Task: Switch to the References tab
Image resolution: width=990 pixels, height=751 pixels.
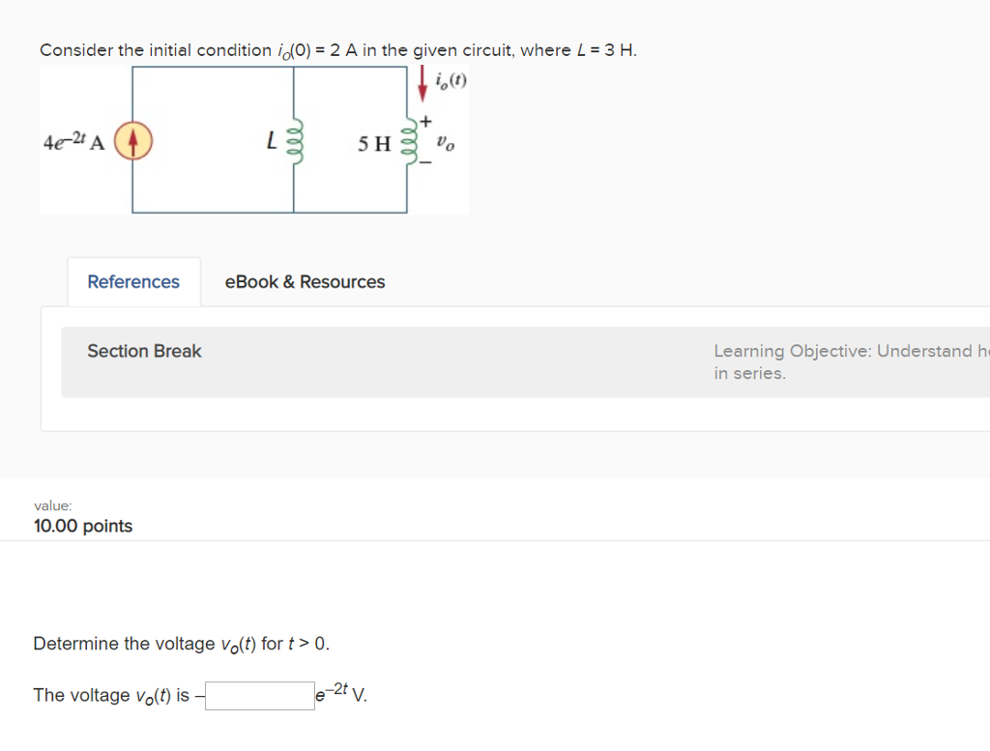Action: (x=133, y=281)
